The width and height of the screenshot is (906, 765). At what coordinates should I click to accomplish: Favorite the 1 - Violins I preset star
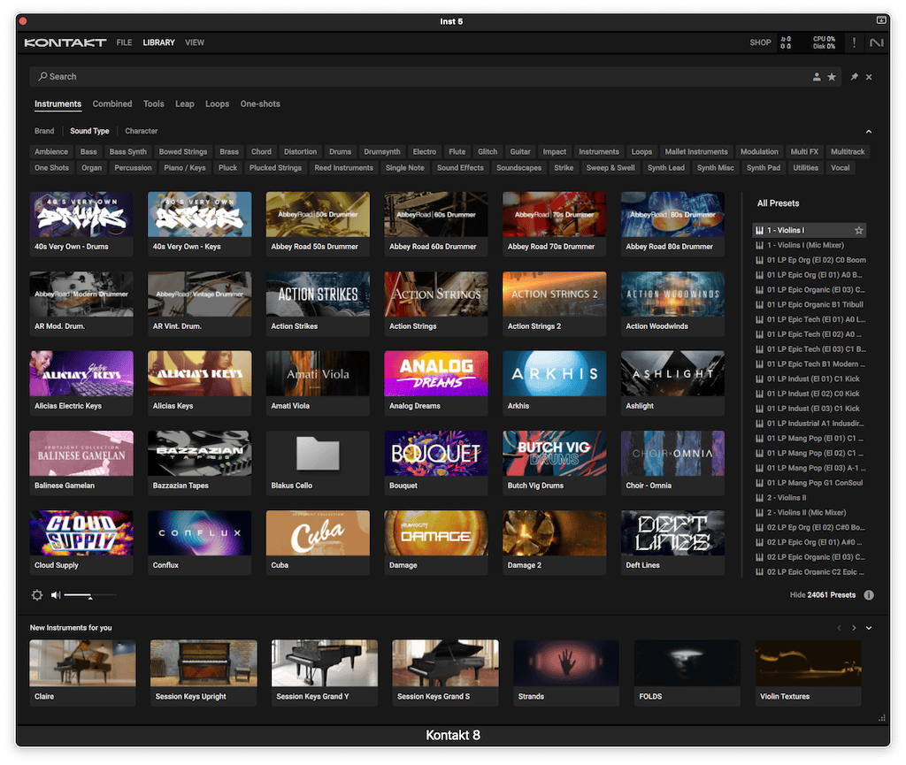coord(858,231)
